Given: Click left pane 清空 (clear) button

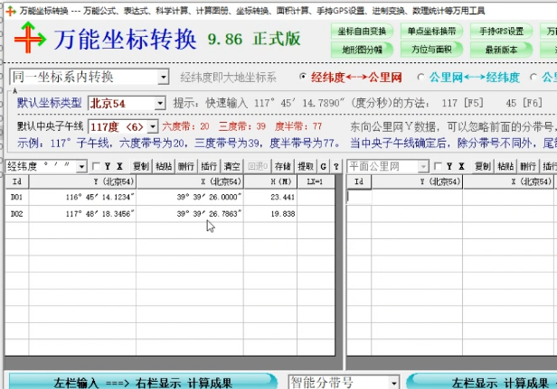Looking at the screenshot, I should coord(231,166).
